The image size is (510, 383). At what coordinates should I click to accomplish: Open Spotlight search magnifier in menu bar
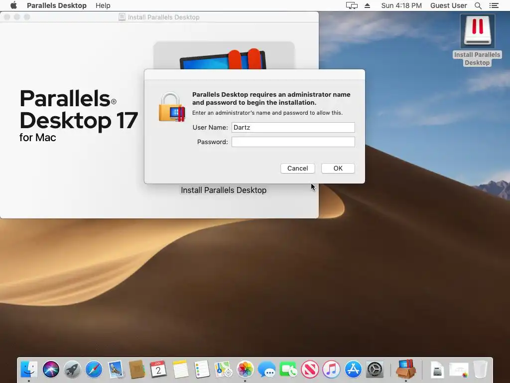(x=478, y=5)
